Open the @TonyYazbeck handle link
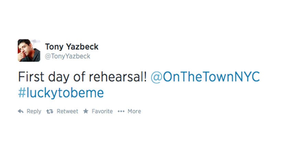The height and width of the screenshot is (166, 295). click(68, 56)
